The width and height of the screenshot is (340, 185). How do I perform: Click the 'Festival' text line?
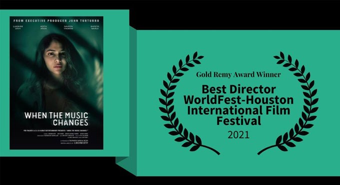[238, 121]
